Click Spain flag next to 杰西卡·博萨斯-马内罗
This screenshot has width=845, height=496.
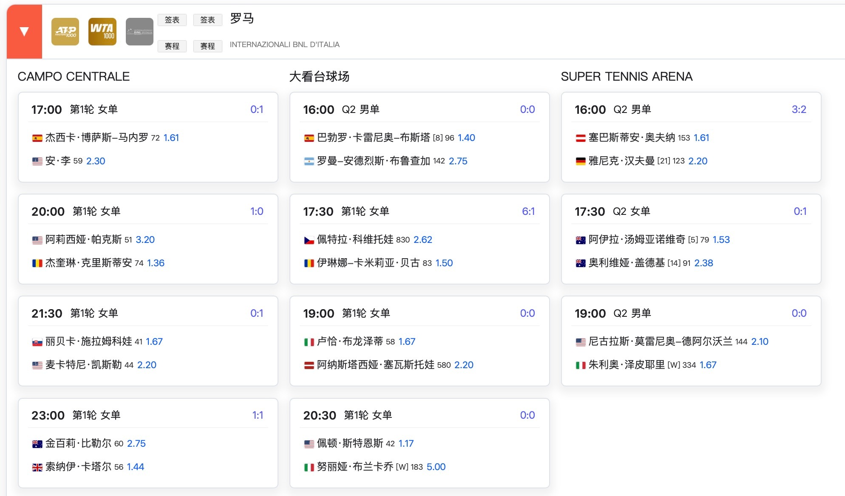click(x=37, y=138)
